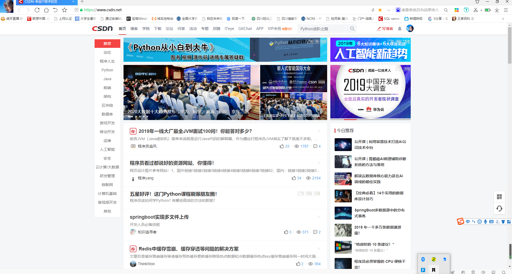
Task: Click the Sogou IME microphone voice input
Action: [x=485, y=222]
